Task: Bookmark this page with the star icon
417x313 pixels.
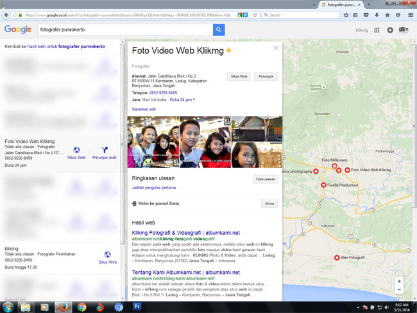Action: [346, 15]
